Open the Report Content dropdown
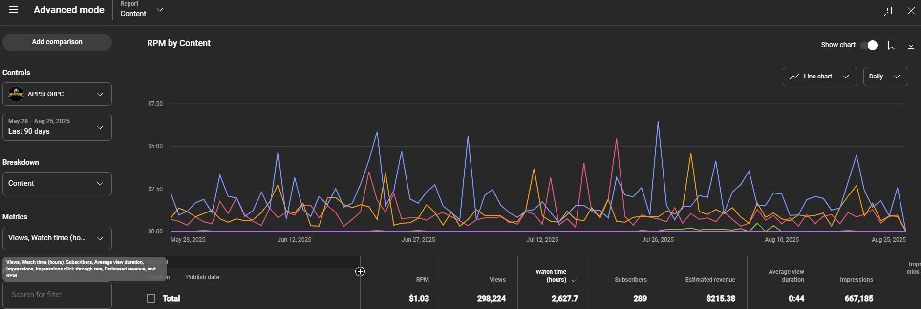The height and width of the screenshot is (309, 921). pos(142,10)
